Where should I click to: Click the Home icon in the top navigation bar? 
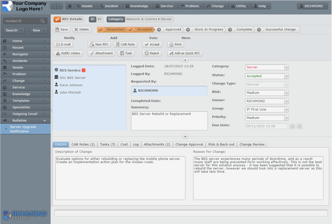click(70, 6)
